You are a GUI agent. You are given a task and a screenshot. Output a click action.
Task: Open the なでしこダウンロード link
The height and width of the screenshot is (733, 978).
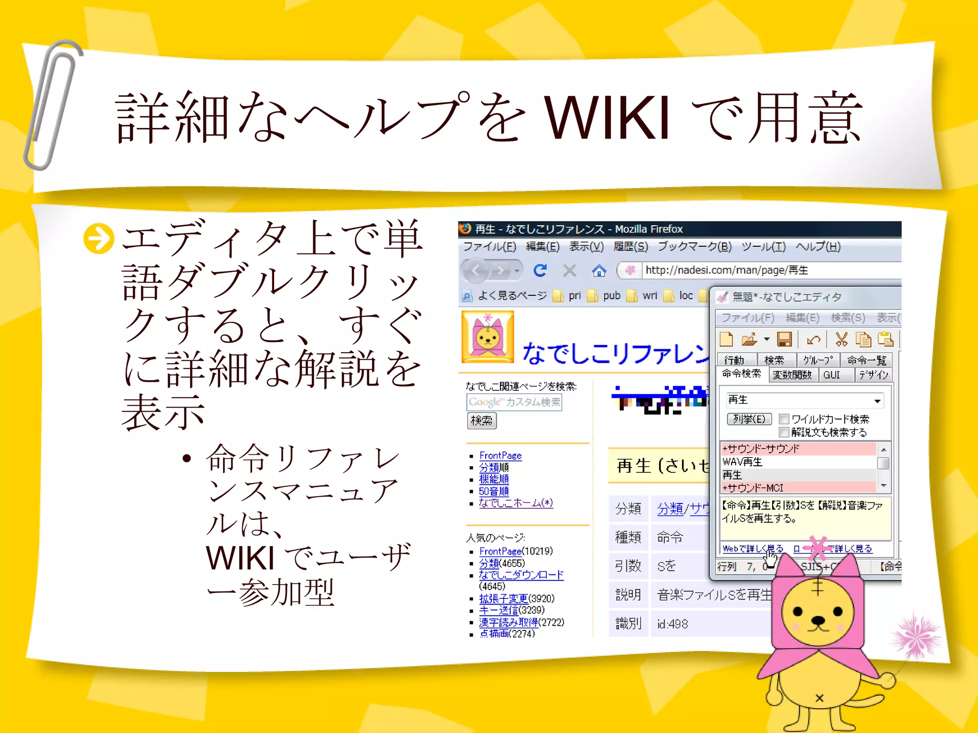pyautogui.click(x=521, y=575)
